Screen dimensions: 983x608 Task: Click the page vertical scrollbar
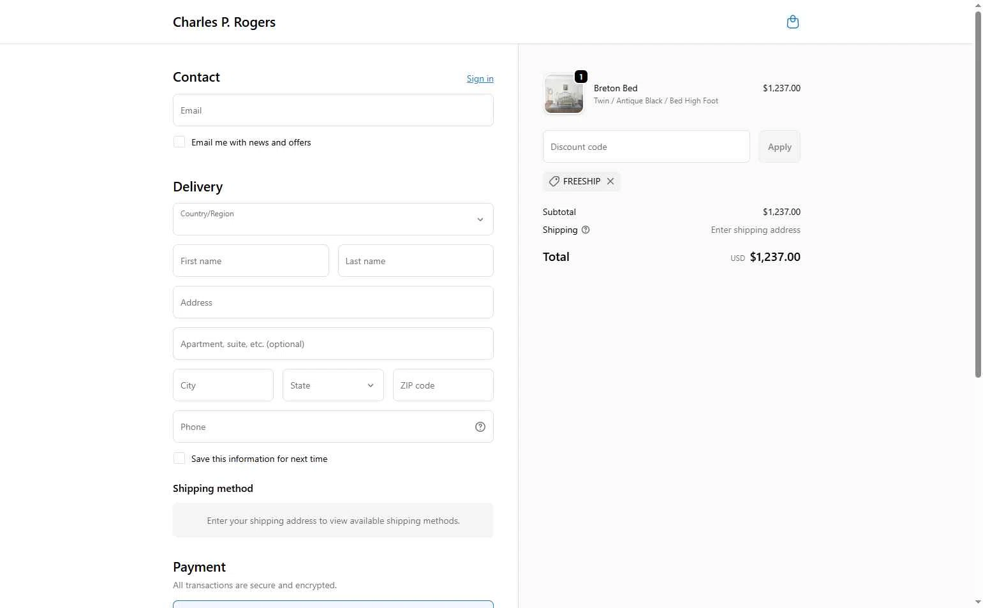pos(978,195)
